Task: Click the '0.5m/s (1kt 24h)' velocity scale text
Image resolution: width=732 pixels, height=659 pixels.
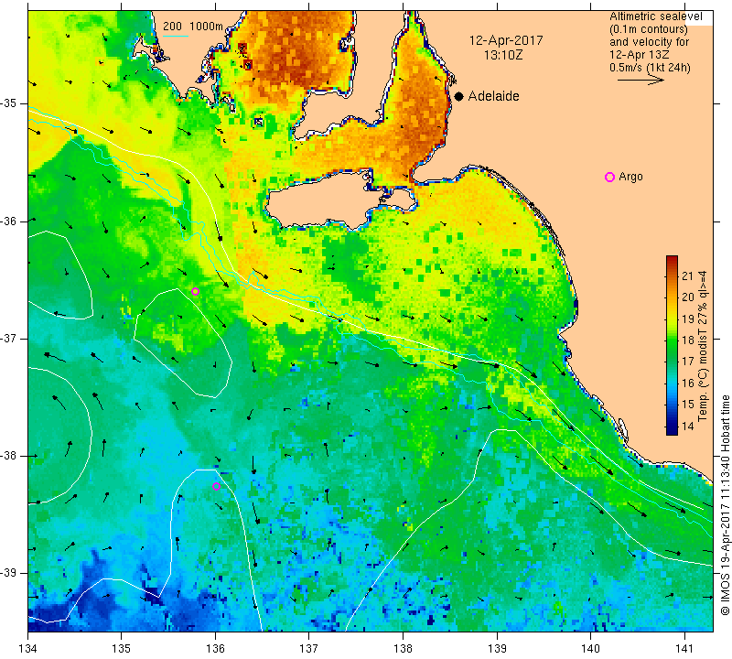Action: tap(650, 68)
